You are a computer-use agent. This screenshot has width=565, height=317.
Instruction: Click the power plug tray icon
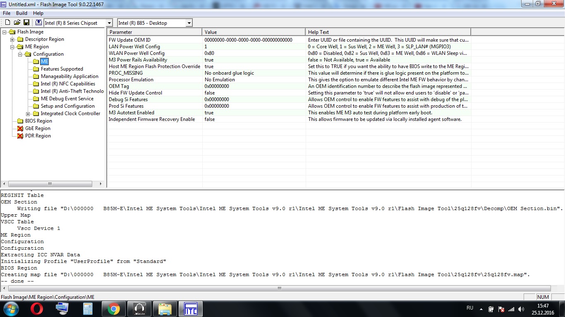[x=491, y=309]
